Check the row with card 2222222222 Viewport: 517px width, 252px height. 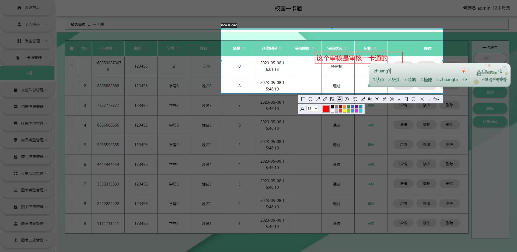click(72, 204)
